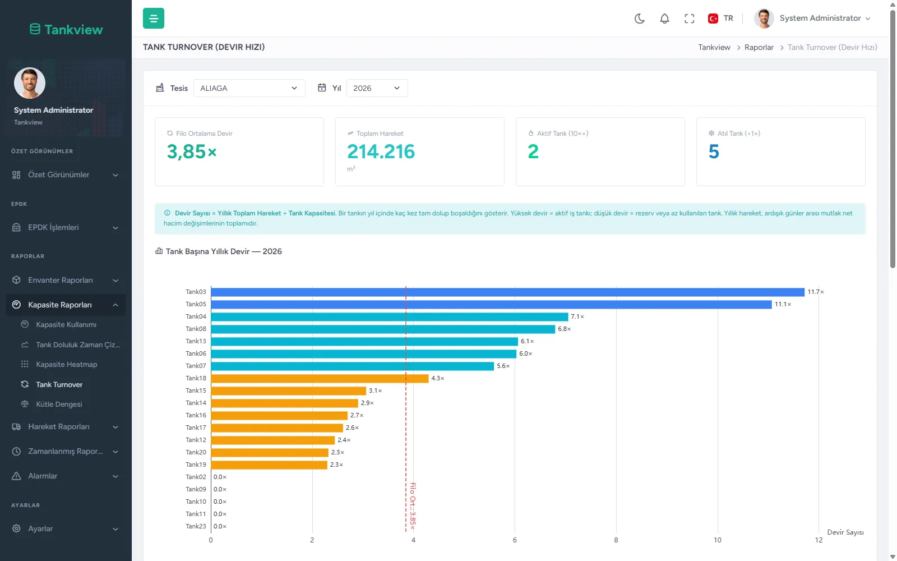
Task: Click the Tankview logo
Action: click(x=66, y=29)
